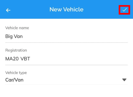Save the new vehicle via tick icon
This screenshot has height=97, width=133.
tap(124, 10)
